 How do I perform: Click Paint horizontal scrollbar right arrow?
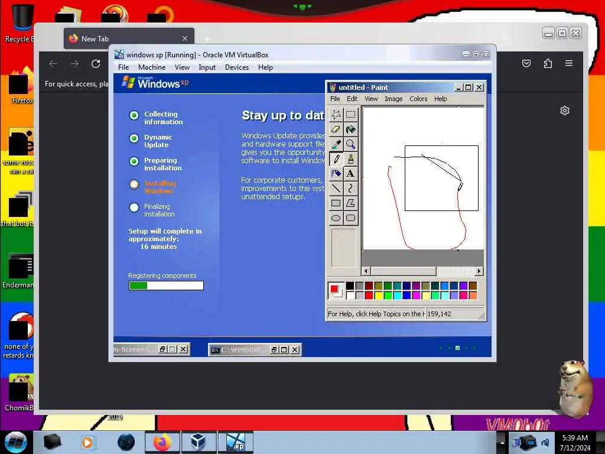(x=479, y=271)
